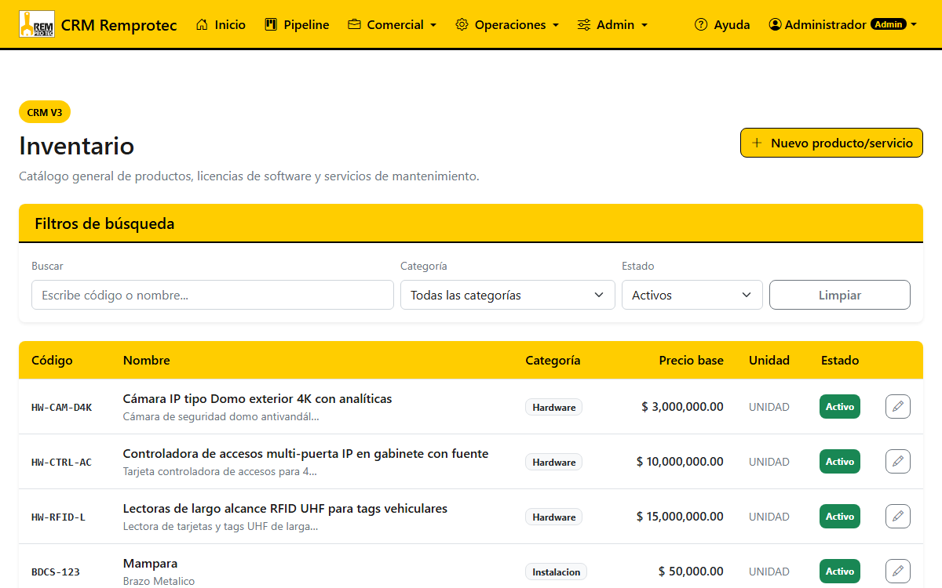Expand the Administrador account dropdown caret

tap(914, 25)
